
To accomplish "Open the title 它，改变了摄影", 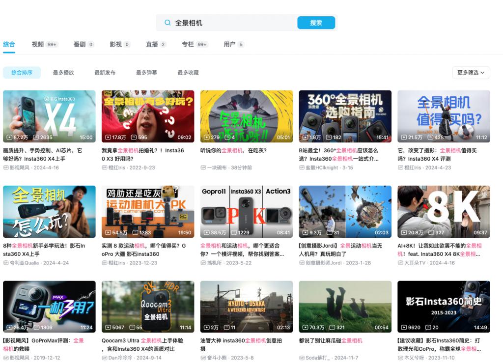I will point(437,155).
